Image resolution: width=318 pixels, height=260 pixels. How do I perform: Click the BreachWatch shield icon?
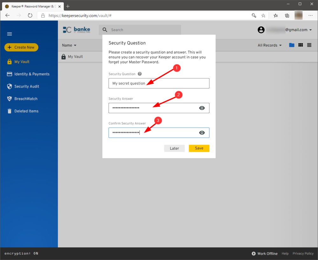point(10,99)
